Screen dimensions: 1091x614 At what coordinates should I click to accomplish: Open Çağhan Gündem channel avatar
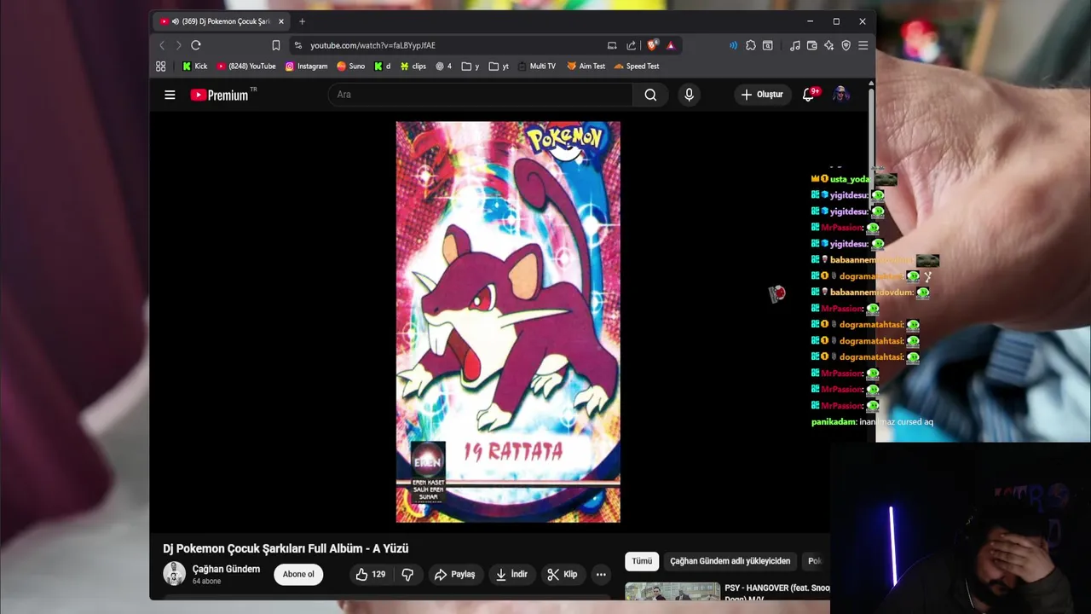pyautogui.click(x=175, y=574)
